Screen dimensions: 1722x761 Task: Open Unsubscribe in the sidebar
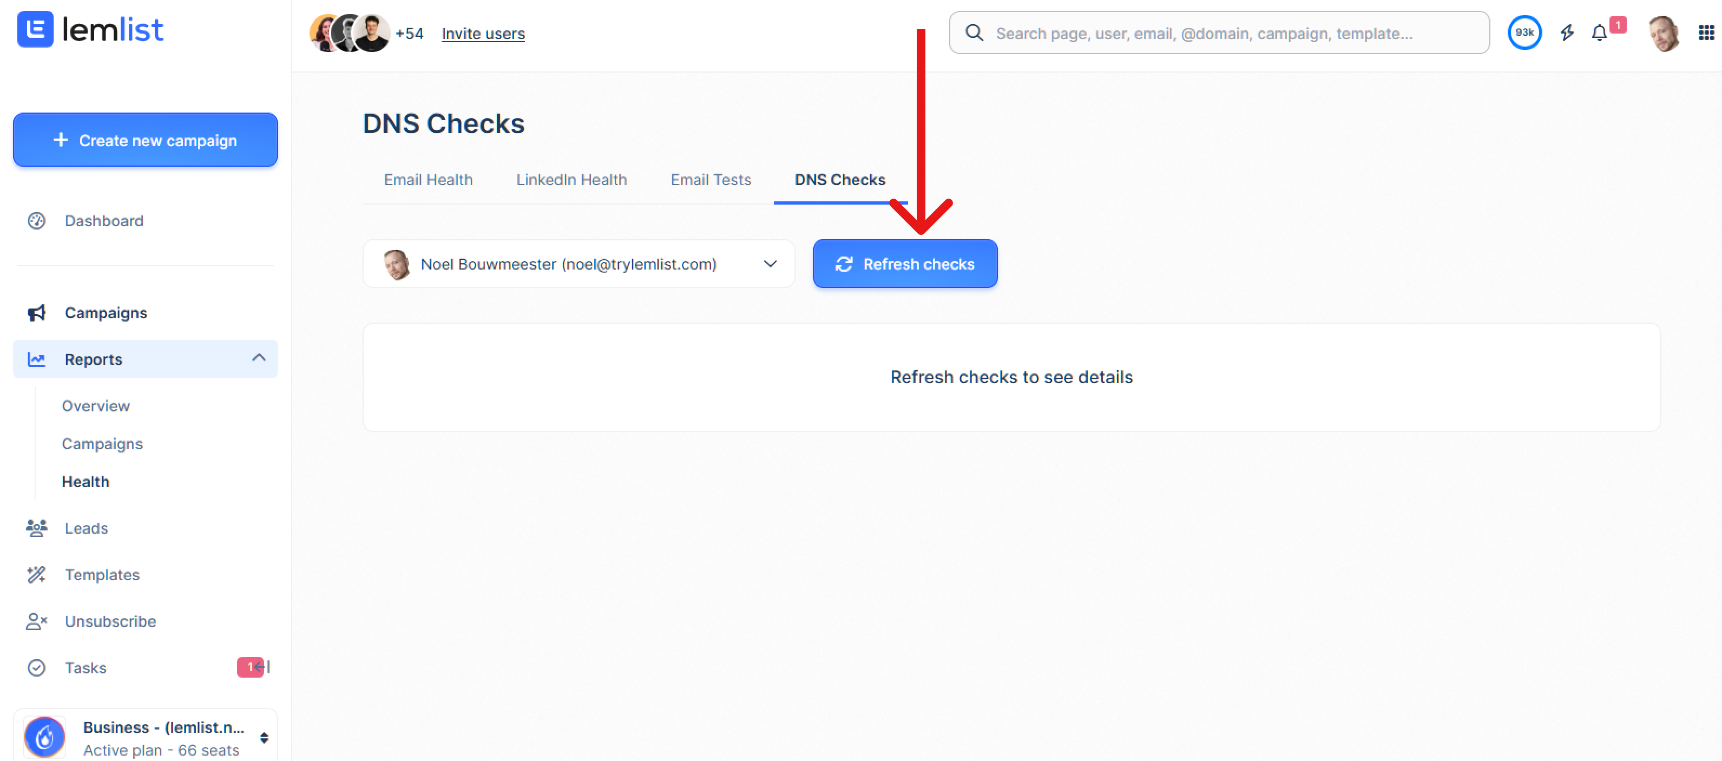point(110,621)
